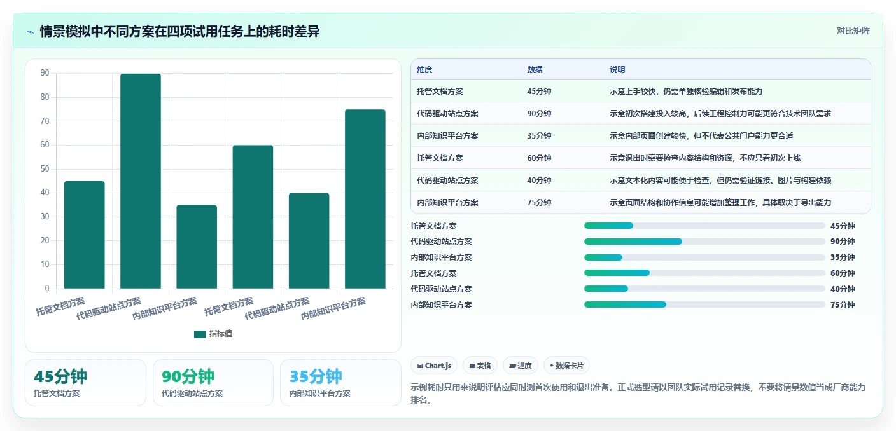Open the 90分钟 代码驱动站点方案 stat card
The image size is (896, 431).
pyautogui.click(x=213, y=383)
